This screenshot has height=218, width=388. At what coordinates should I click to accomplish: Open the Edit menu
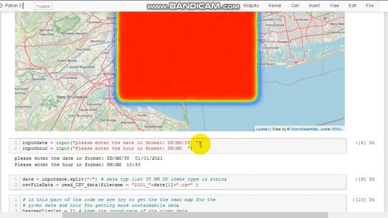352,5
